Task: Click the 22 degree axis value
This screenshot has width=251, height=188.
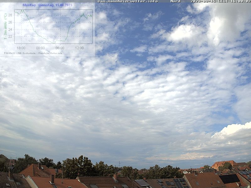Action: pyautogui.click(x=10, y=36)
